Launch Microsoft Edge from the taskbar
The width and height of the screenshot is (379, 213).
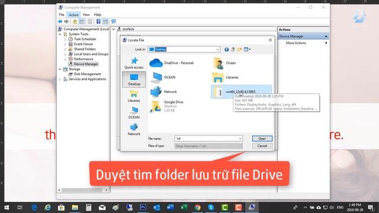point(34,208)
